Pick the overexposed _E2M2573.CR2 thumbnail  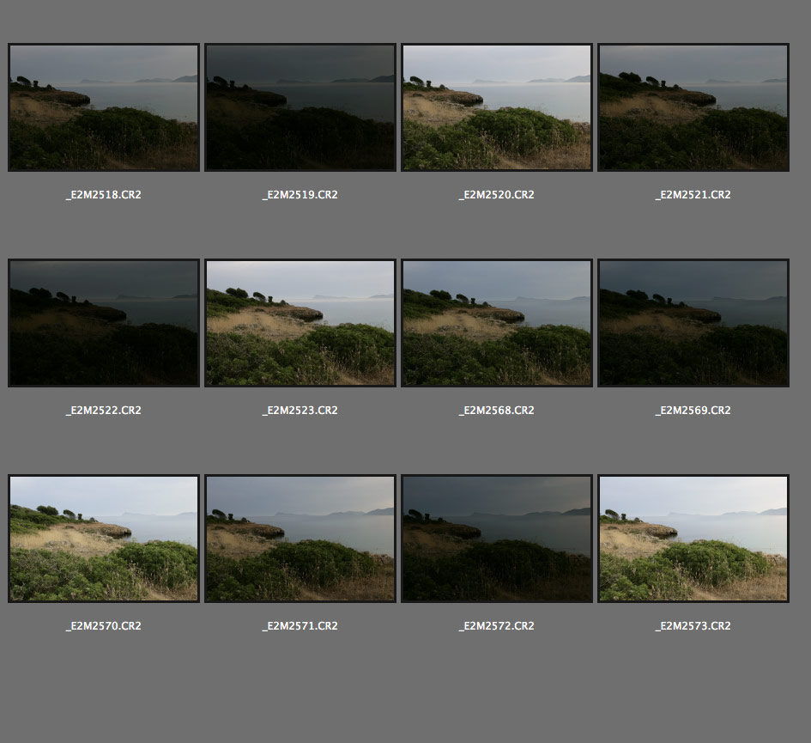click(693, 539)
